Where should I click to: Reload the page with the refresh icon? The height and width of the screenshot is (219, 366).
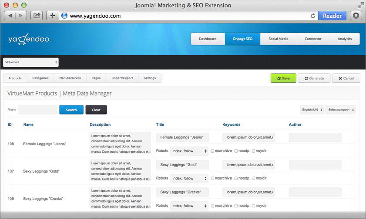(x=313, y=16)
